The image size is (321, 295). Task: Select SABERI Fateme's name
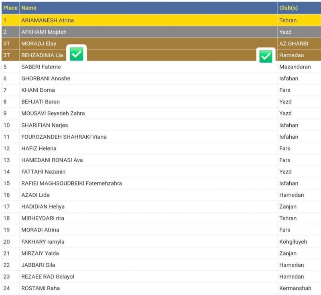[x=41, y=67]
